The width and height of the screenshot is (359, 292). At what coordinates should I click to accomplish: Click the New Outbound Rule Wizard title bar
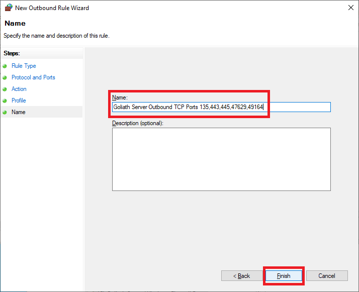coord(176,8)
